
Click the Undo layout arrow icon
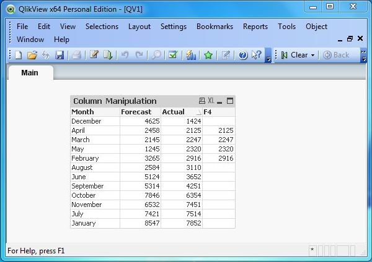(x=125, y=55)
